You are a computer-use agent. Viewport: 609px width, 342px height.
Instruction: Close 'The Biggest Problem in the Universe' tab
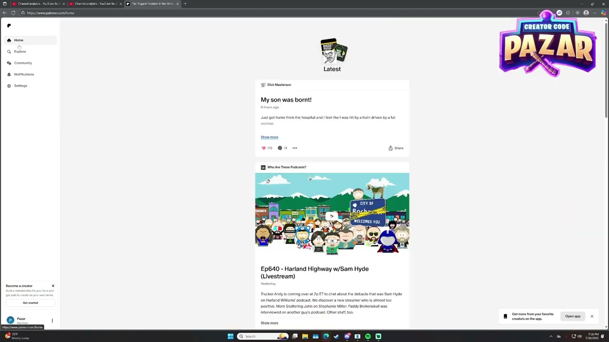click(177, 4)
